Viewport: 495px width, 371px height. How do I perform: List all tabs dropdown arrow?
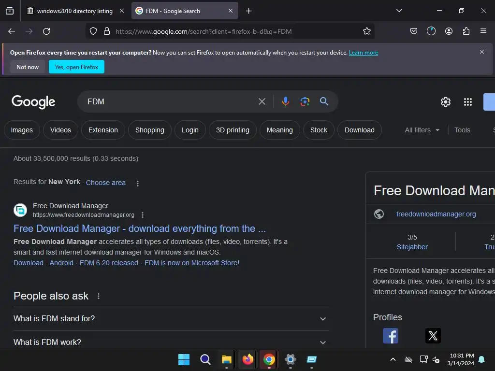399,11
